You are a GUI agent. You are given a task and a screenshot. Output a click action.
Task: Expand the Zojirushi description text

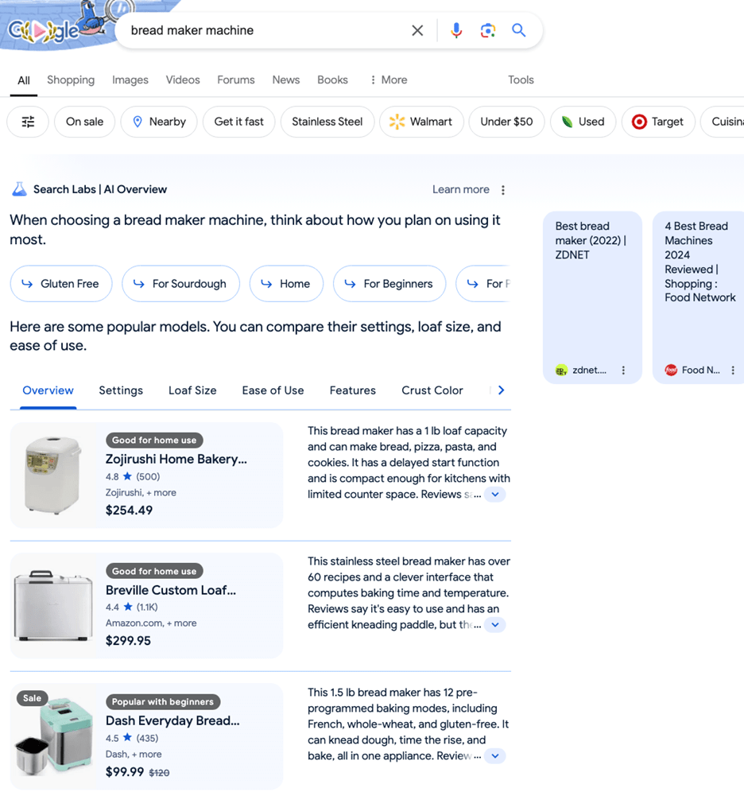pyautogui.click(x=495, y=495)
